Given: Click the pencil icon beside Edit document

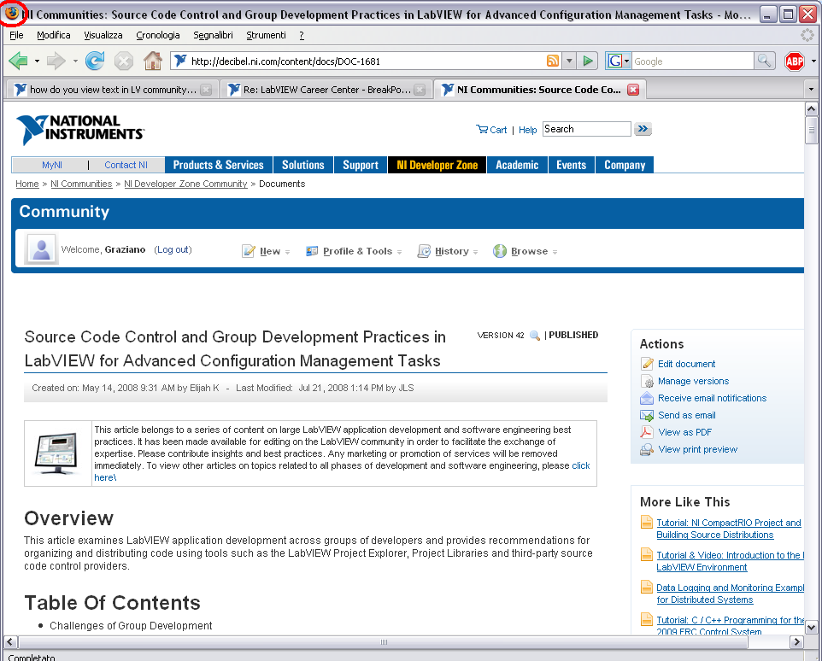Looking at the screenshot, I should tap(648, 364).
